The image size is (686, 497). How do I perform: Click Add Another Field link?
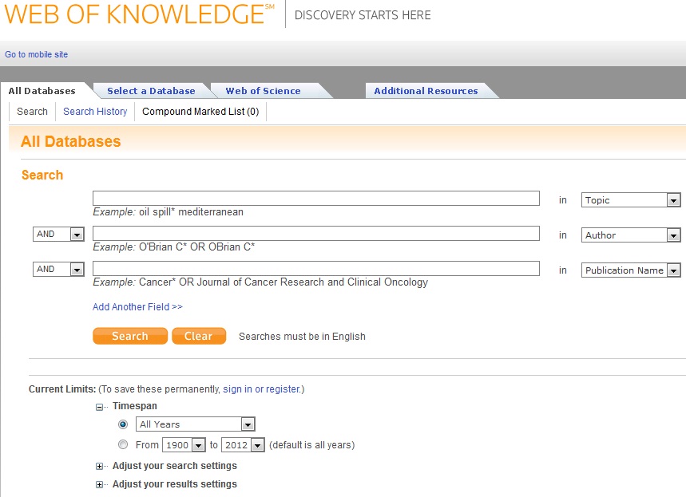tap(137, 307)
